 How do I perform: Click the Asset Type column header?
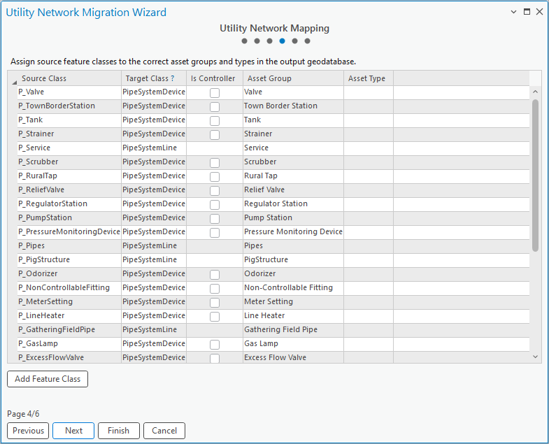(x=369, y=78)
